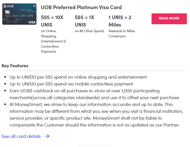Click the Rewards to Miles Conversion text
The height and width of the screenshot is (147, 190).
click(x=122, y=34)
